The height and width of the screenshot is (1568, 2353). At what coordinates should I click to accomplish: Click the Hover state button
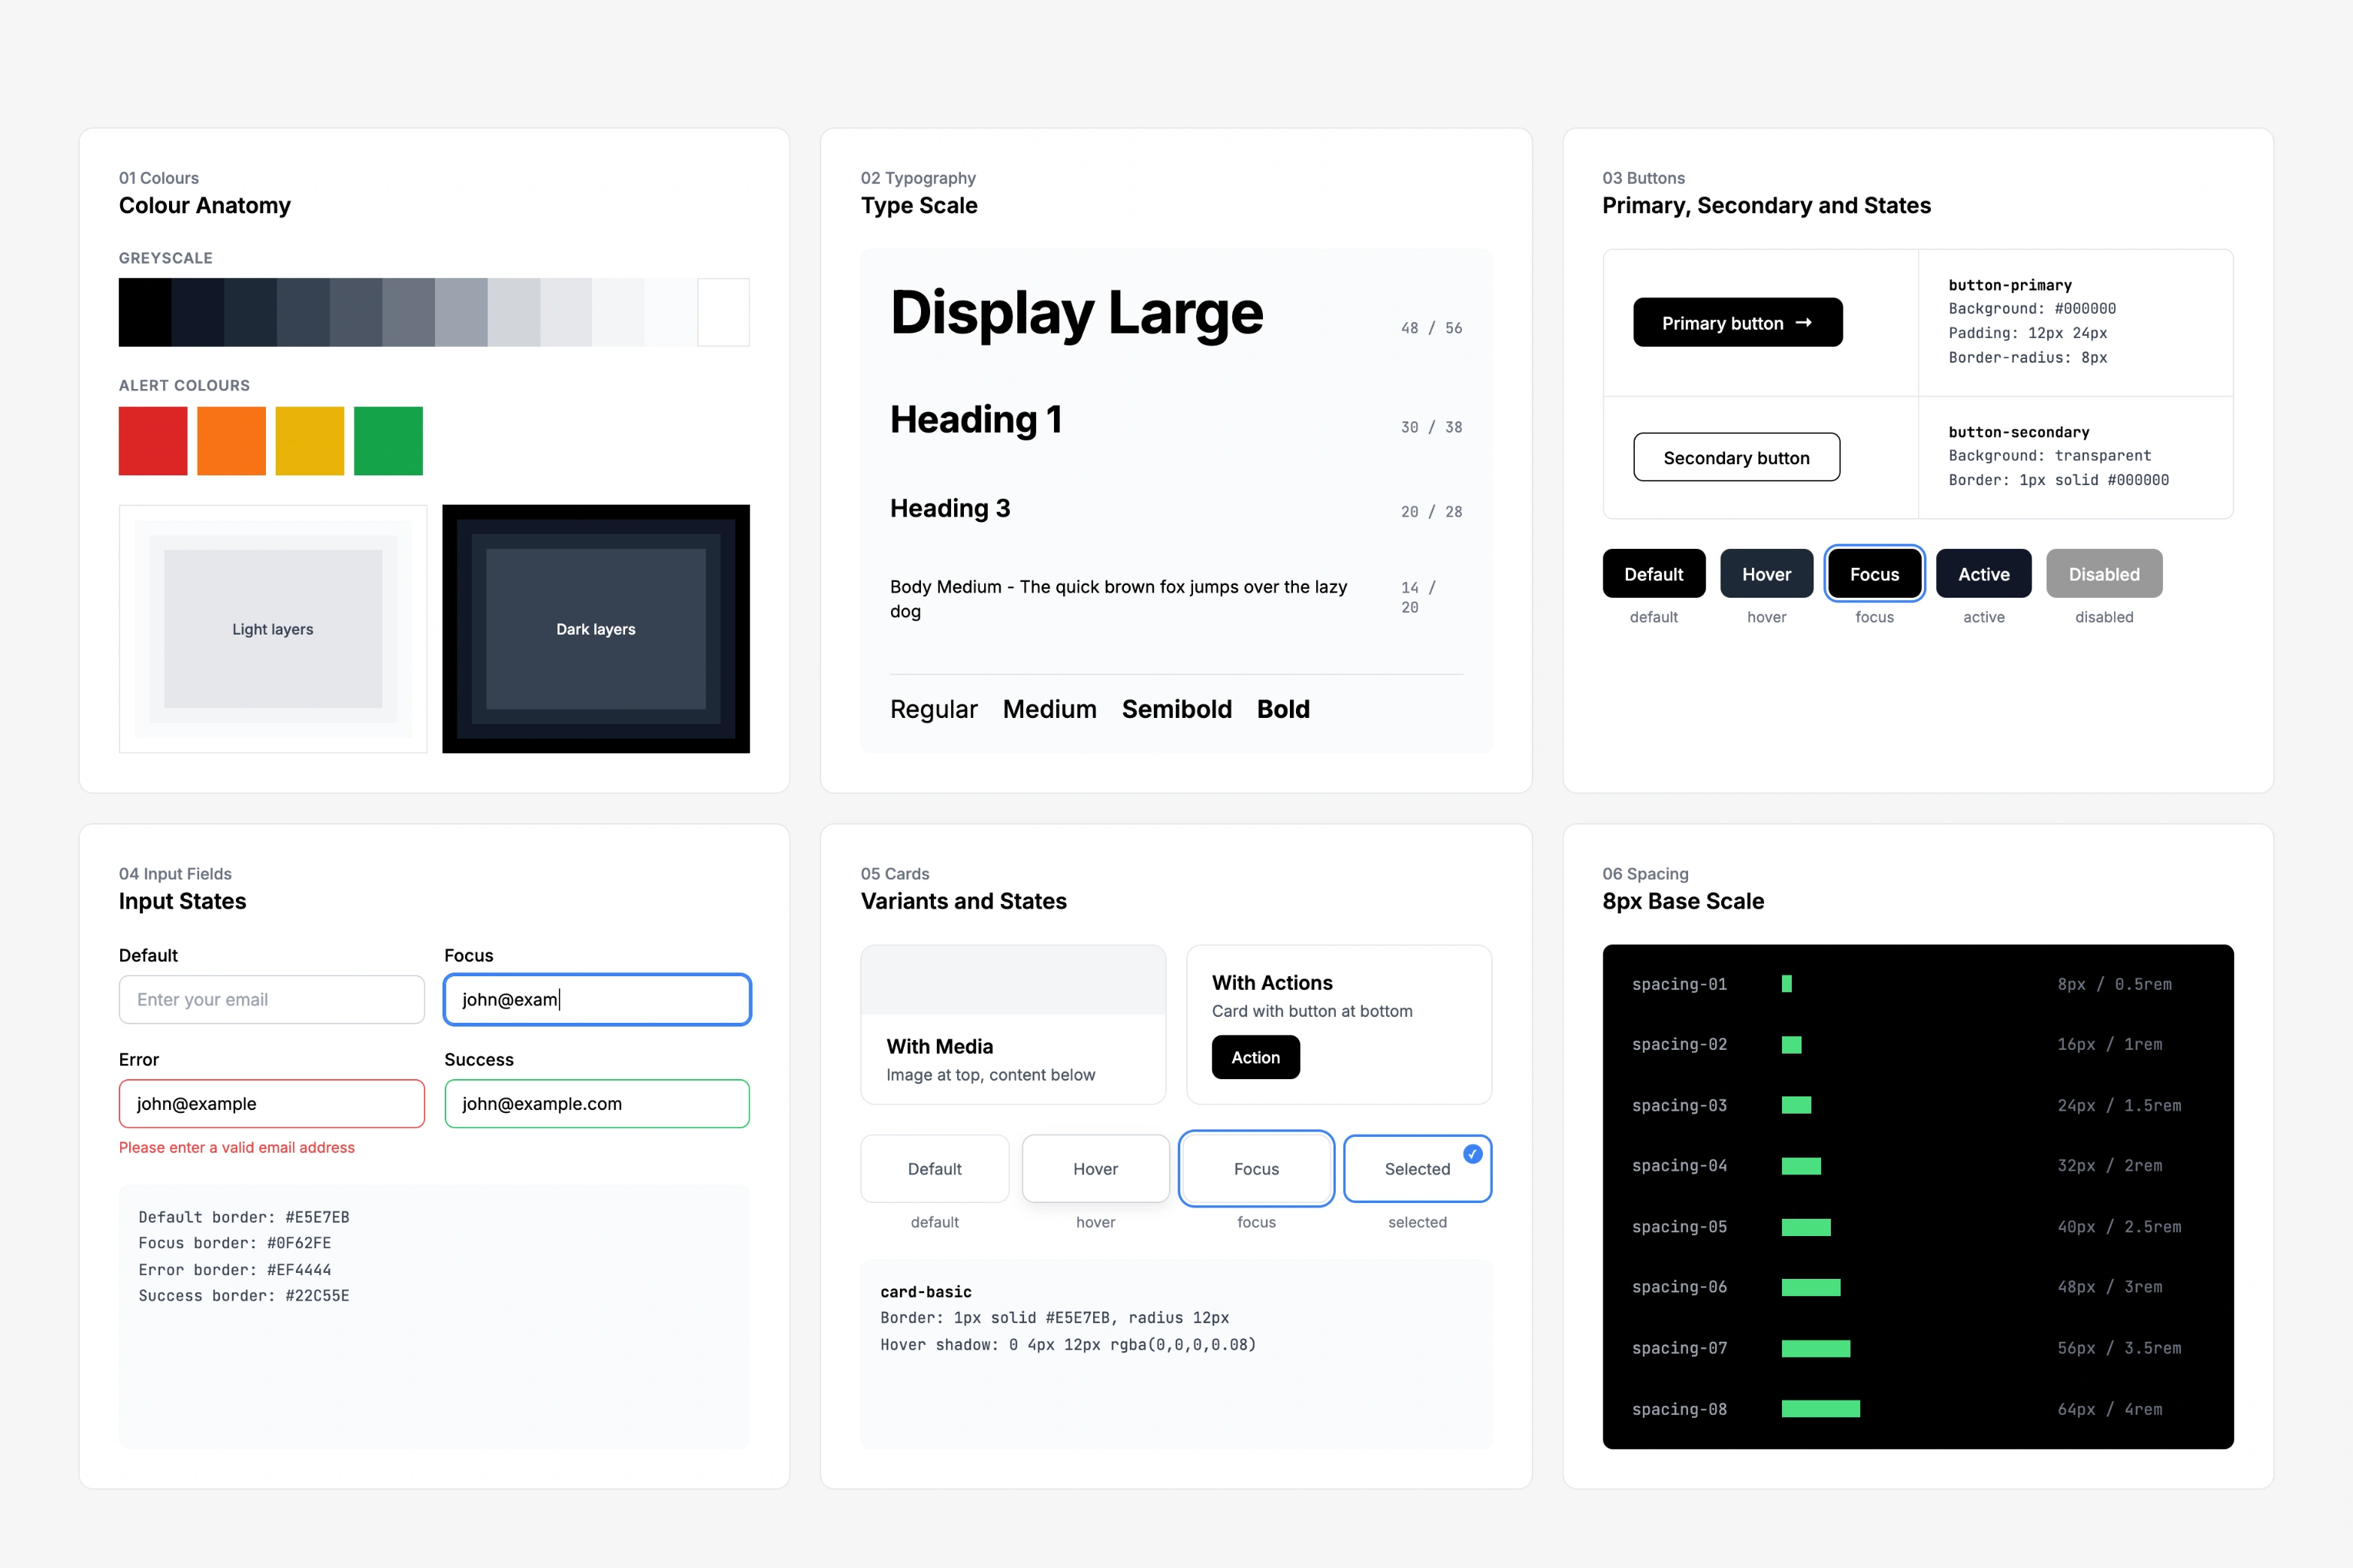coord(1767,574)
